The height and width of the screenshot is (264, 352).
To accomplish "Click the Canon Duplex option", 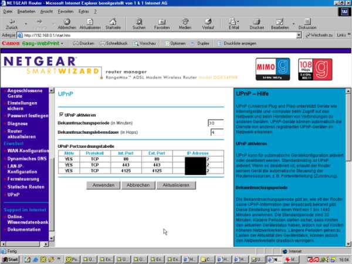I will (200, 43).
